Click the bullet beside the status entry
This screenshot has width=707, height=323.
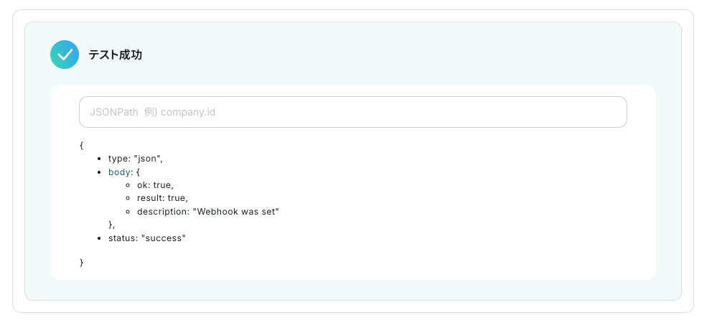pos(99,238)
